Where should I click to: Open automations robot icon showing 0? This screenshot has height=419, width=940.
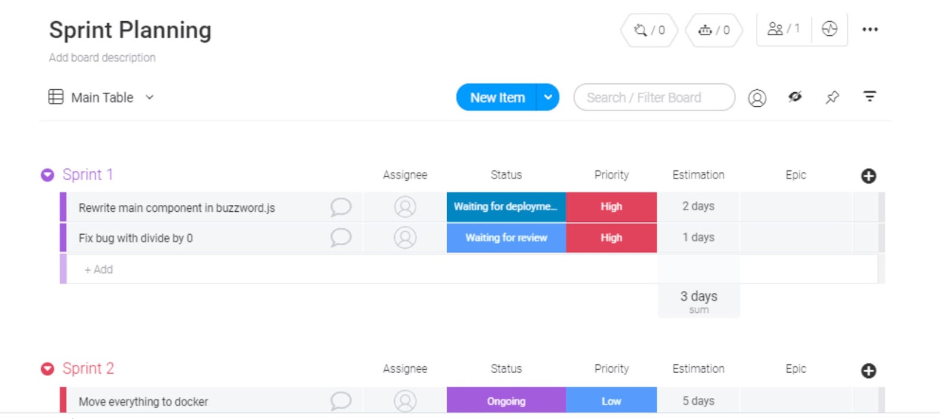714,30
